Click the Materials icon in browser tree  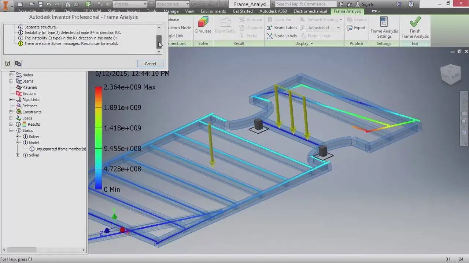[19, 87]
